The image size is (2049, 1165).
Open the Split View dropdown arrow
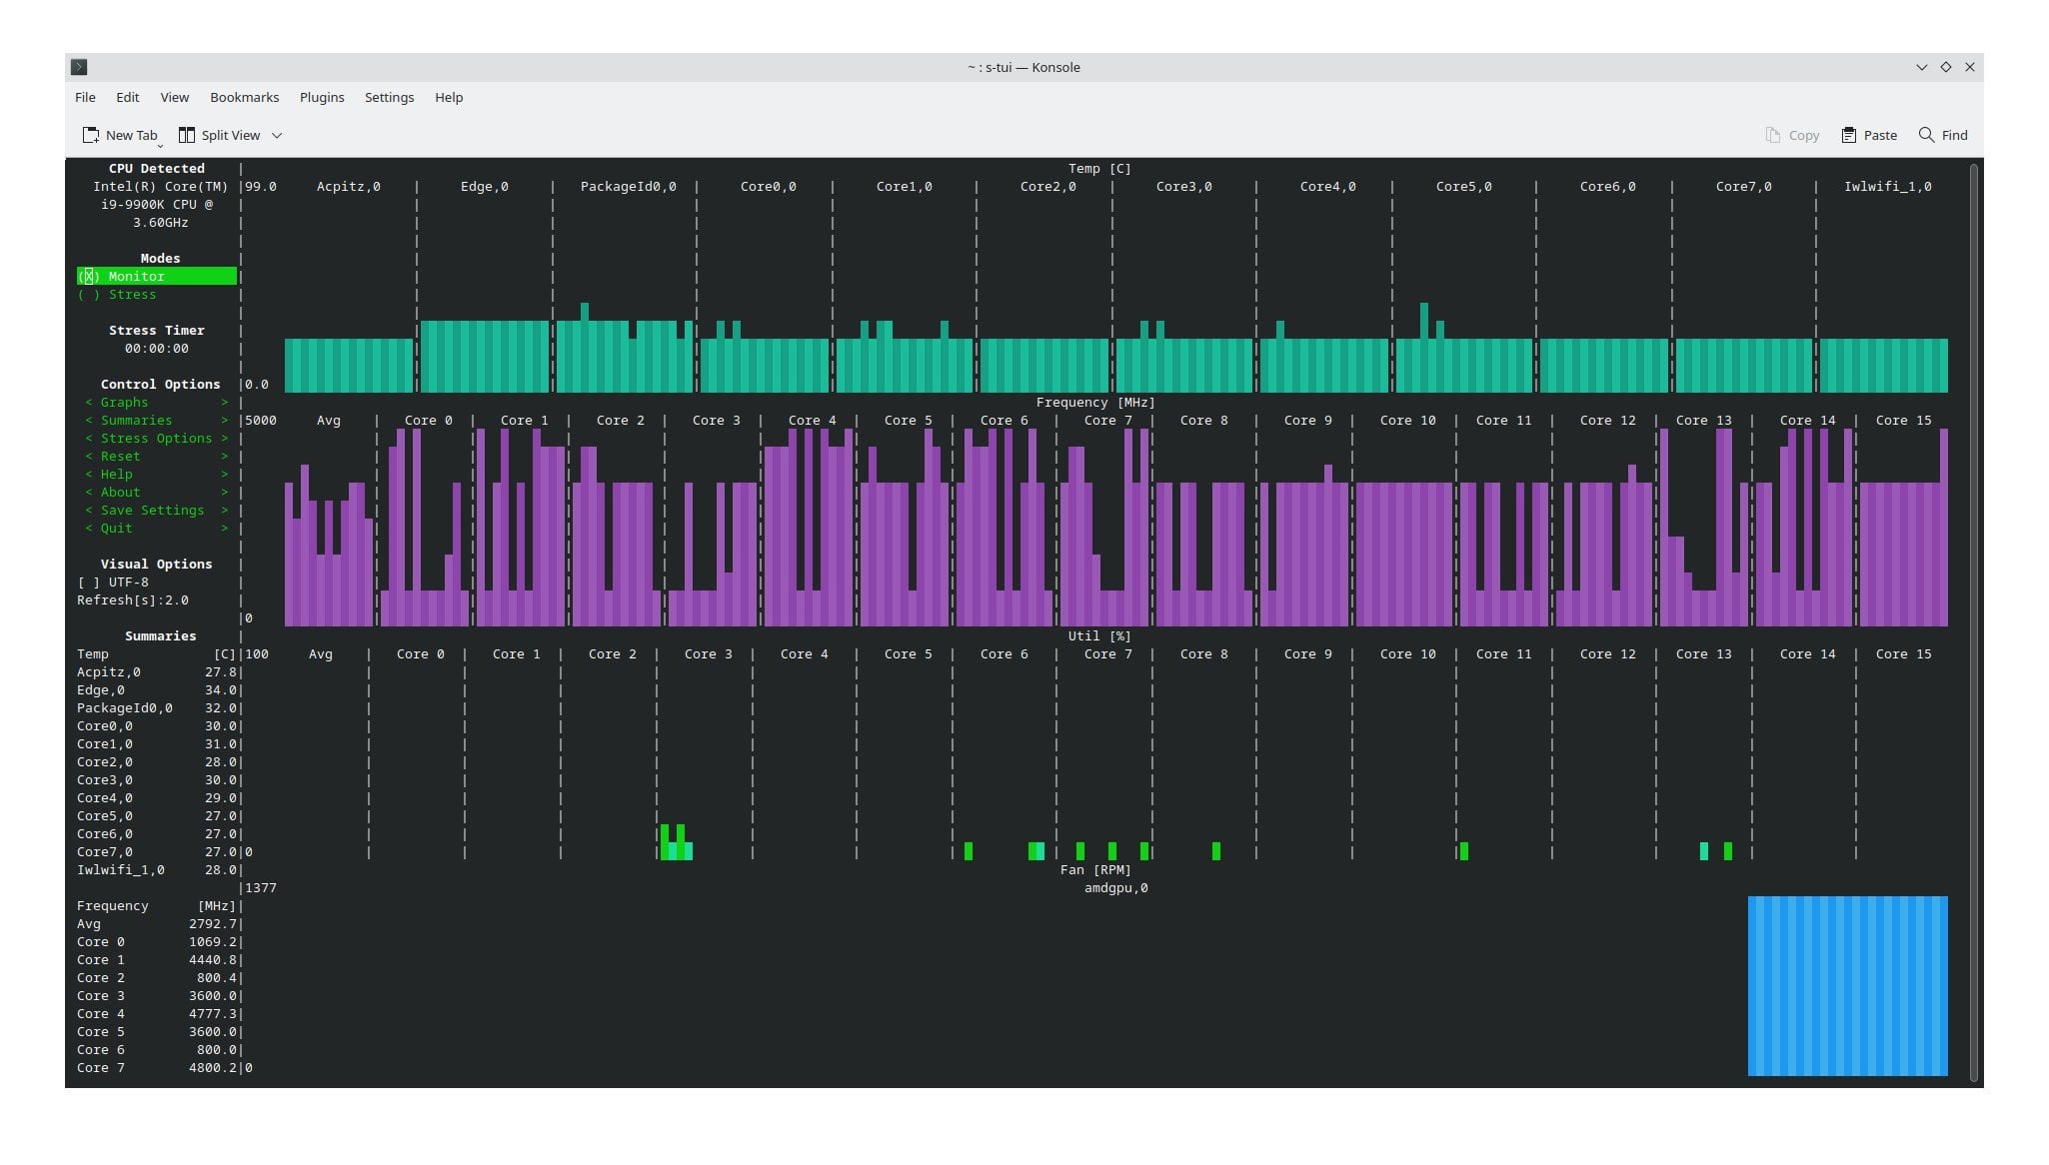[277, 135]
